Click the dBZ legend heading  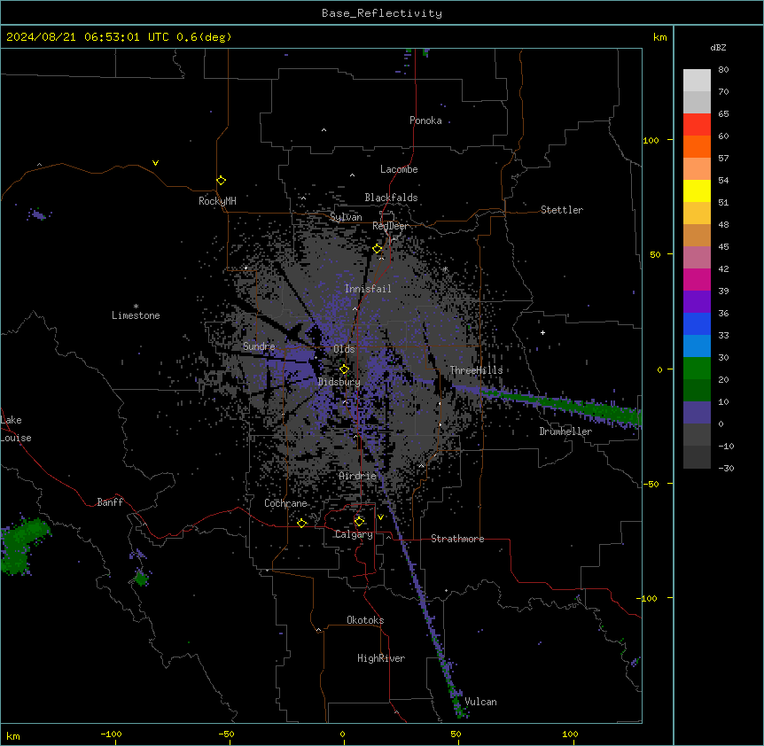718,47
